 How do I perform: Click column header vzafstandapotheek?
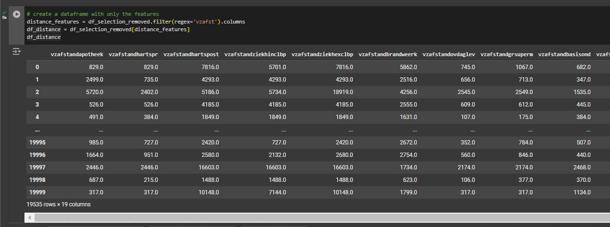tap(77, 54)
